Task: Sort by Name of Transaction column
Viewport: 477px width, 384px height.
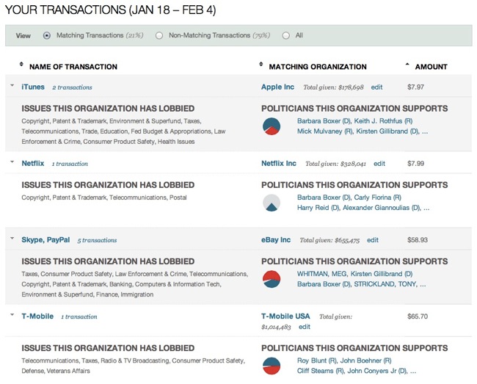Action: 21,64
